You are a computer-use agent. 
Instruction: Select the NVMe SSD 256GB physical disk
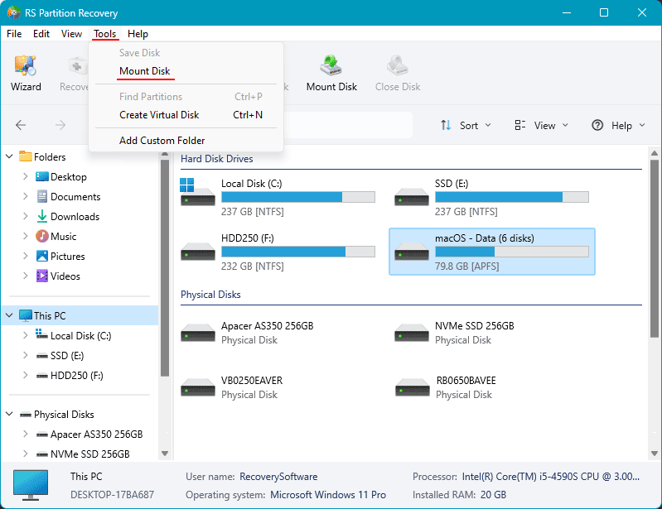click(x=455, y=333)
